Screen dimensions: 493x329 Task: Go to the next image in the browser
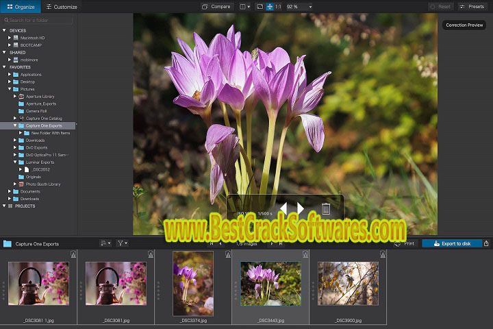(x=272, y=244)
